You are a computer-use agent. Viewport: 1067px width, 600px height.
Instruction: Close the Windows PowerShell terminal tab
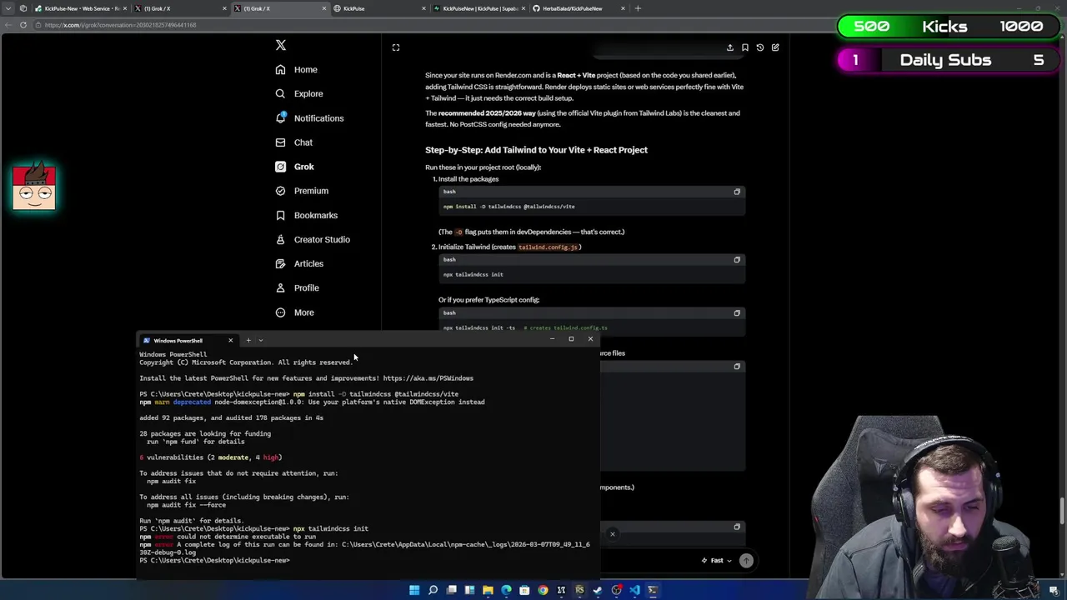click(x=230, y=341)
